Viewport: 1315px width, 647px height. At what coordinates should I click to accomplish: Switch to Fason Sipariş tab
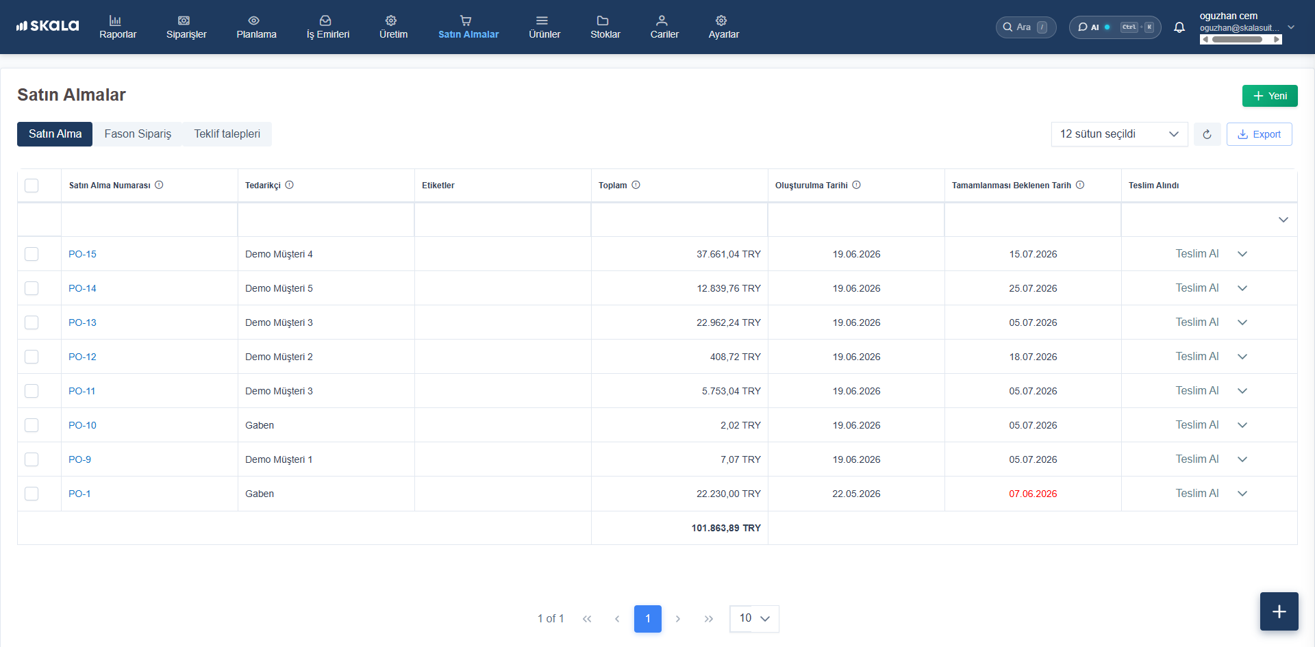(138, 134)
